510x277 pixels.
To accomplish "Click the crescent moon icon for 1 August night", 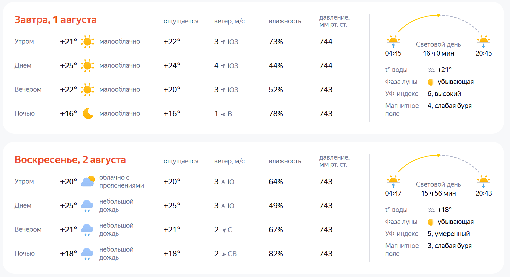I will (x=88, y=114).
